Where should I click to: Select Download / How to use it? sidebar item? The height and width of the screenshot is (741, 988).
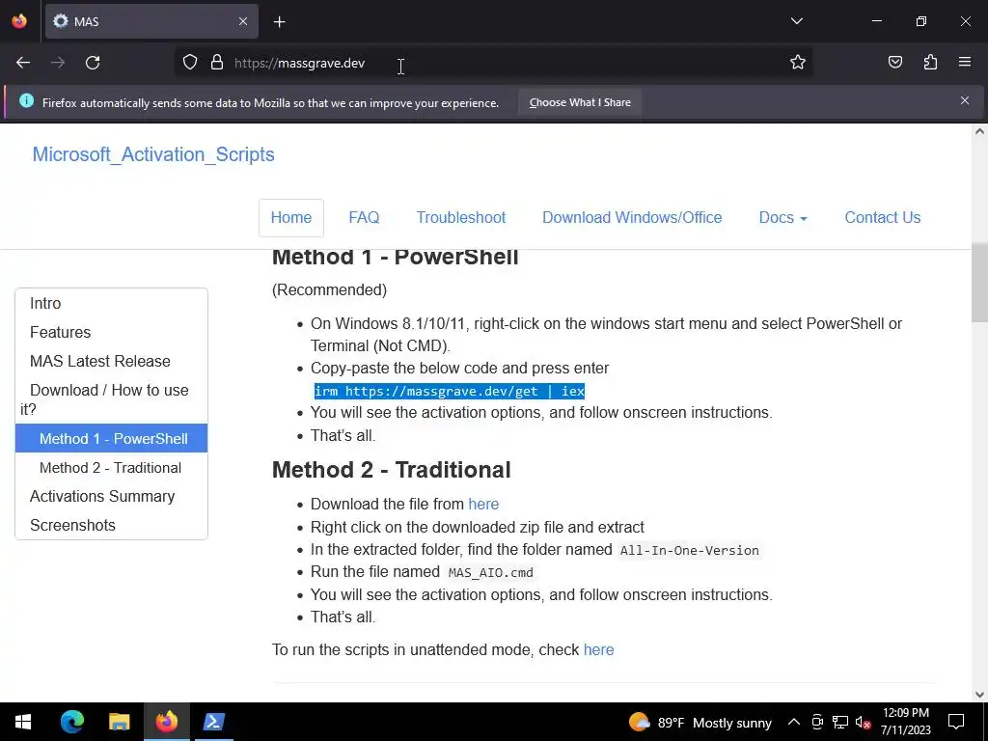(x=111, y=399)
